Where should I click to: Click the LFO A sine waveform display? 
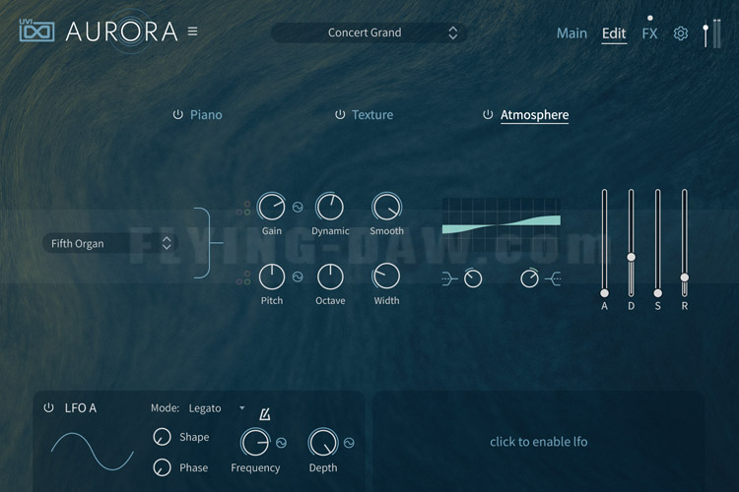click(93, 452)
